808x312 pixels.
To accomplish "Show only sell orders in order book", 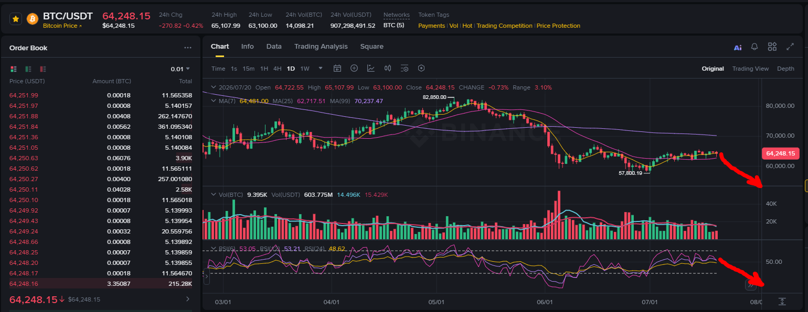I will click(42, 69).
